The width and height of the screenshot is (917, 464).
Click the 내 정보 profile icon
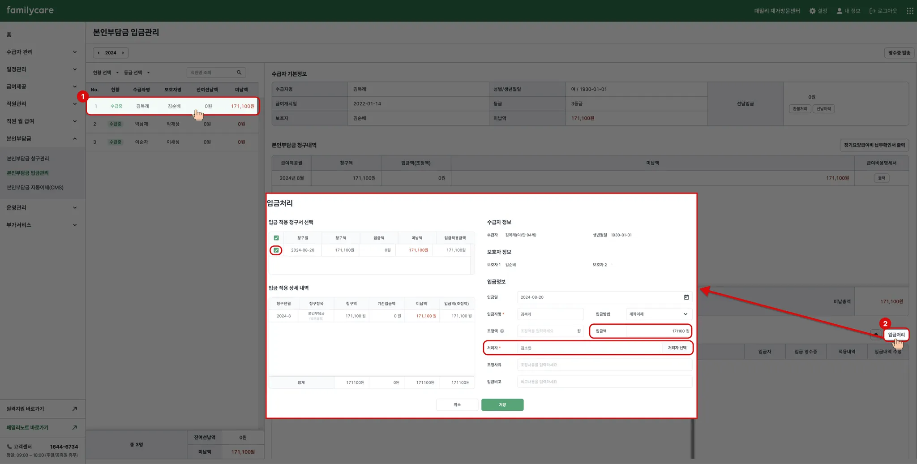(839, 11)
